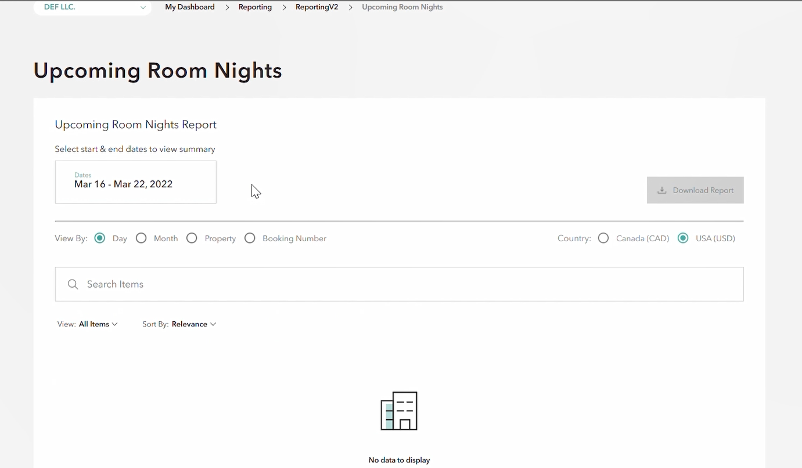Select Canada (CAD) as country
802x468 pixels.
point(603,238)
